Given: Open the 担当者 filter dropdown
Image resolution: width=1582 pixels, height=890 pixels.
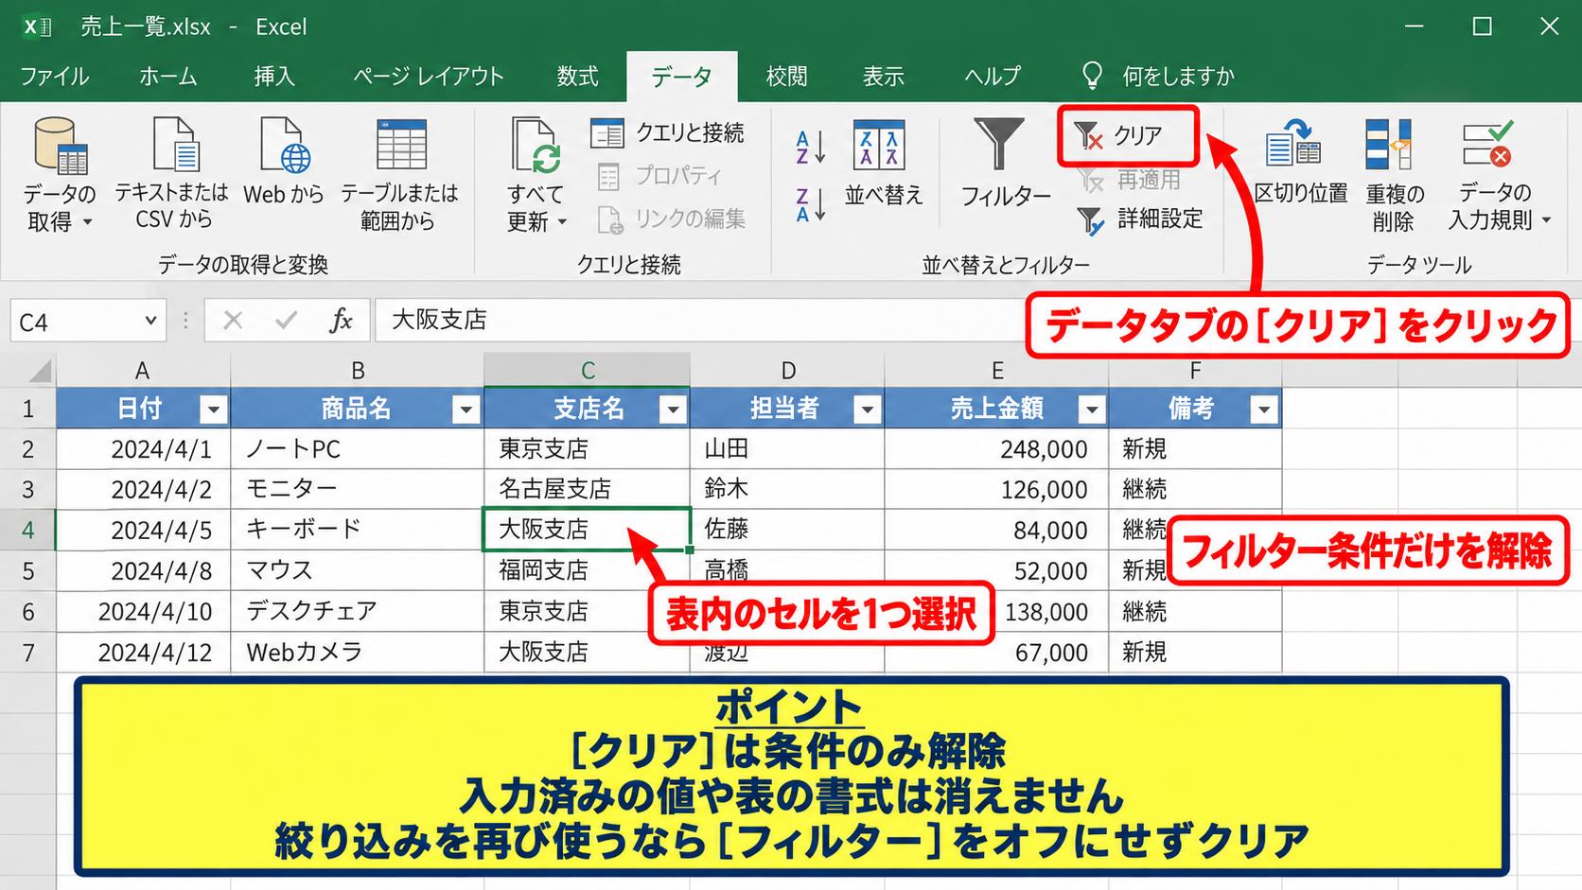Looking at the screenshot, I should coord(867,410).
